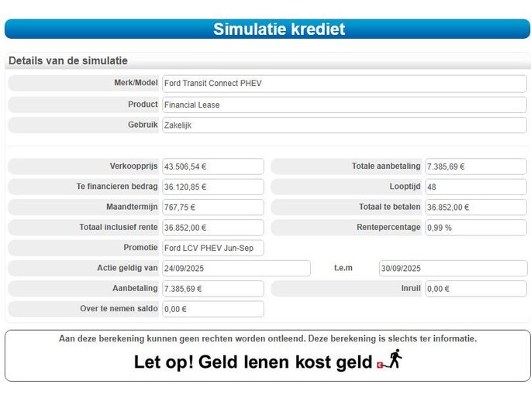Screen dimensions: 531x398
Task: Focus the Rentepercentage field
Action: 475,228
